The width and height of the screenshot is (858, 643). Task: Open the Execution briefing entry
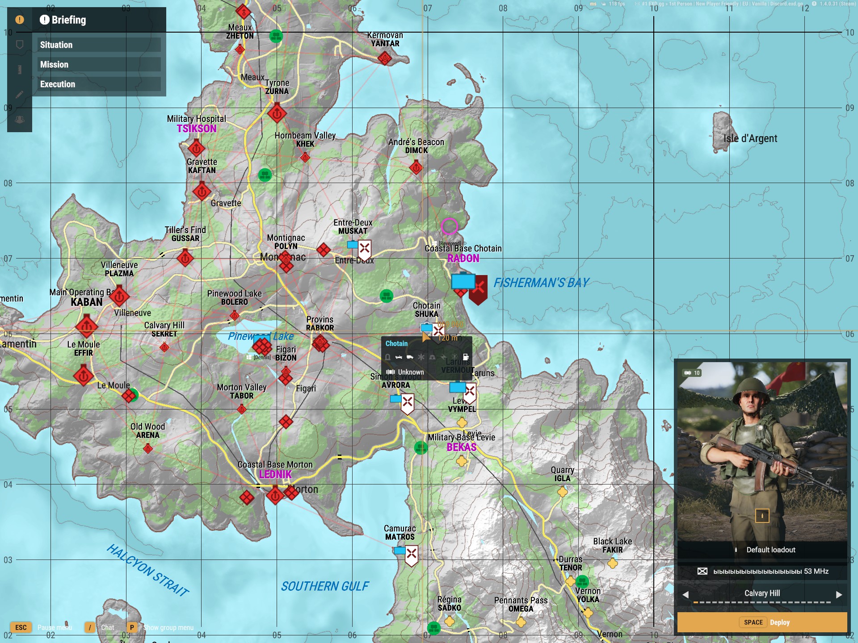coord(99,84)
